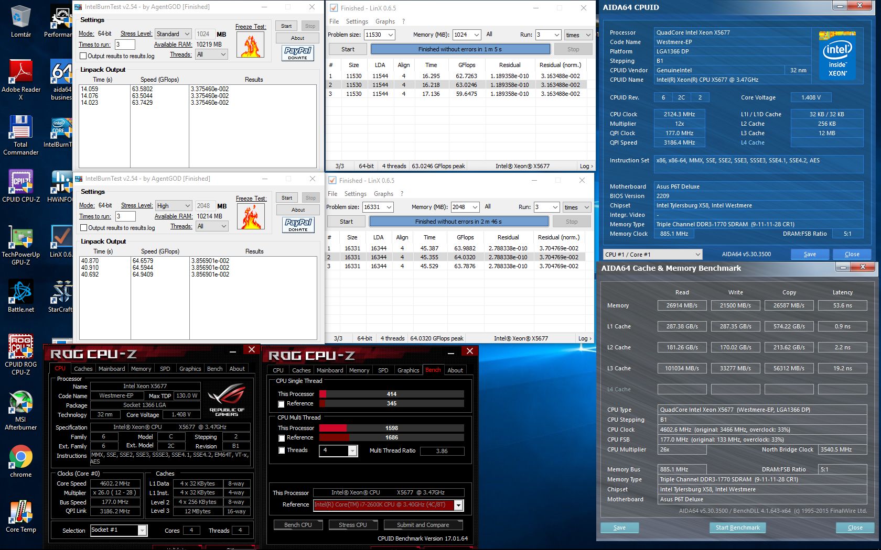Click the Republic of Gamers logo in CPU-Z
Viewport: 881px width, 550px height.
click(227, 400)
